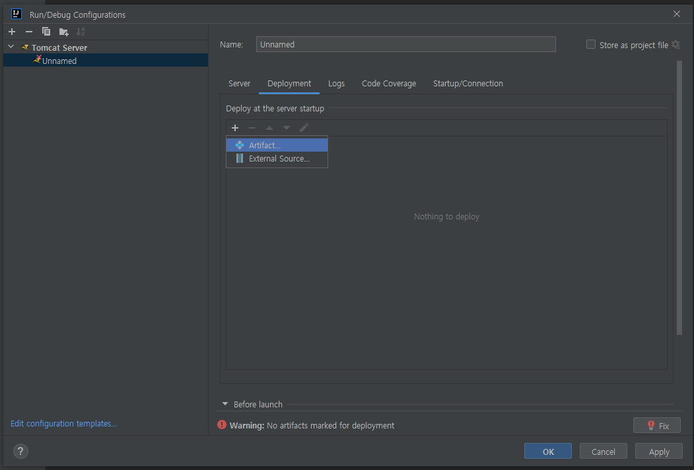Switch to the Deployment tab
This screenshot has width=694, height=470.
(289, 84)
